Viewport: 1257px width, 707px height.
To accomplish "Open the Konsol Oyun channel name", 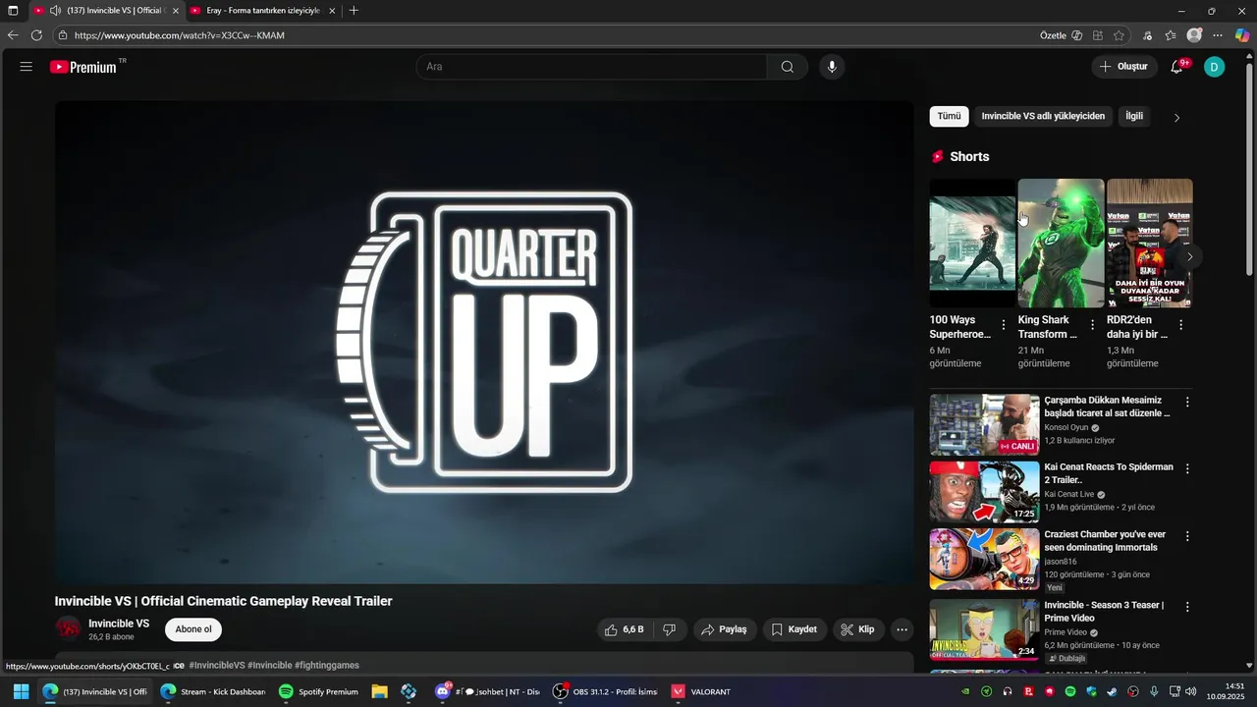I will (1066, 427).
